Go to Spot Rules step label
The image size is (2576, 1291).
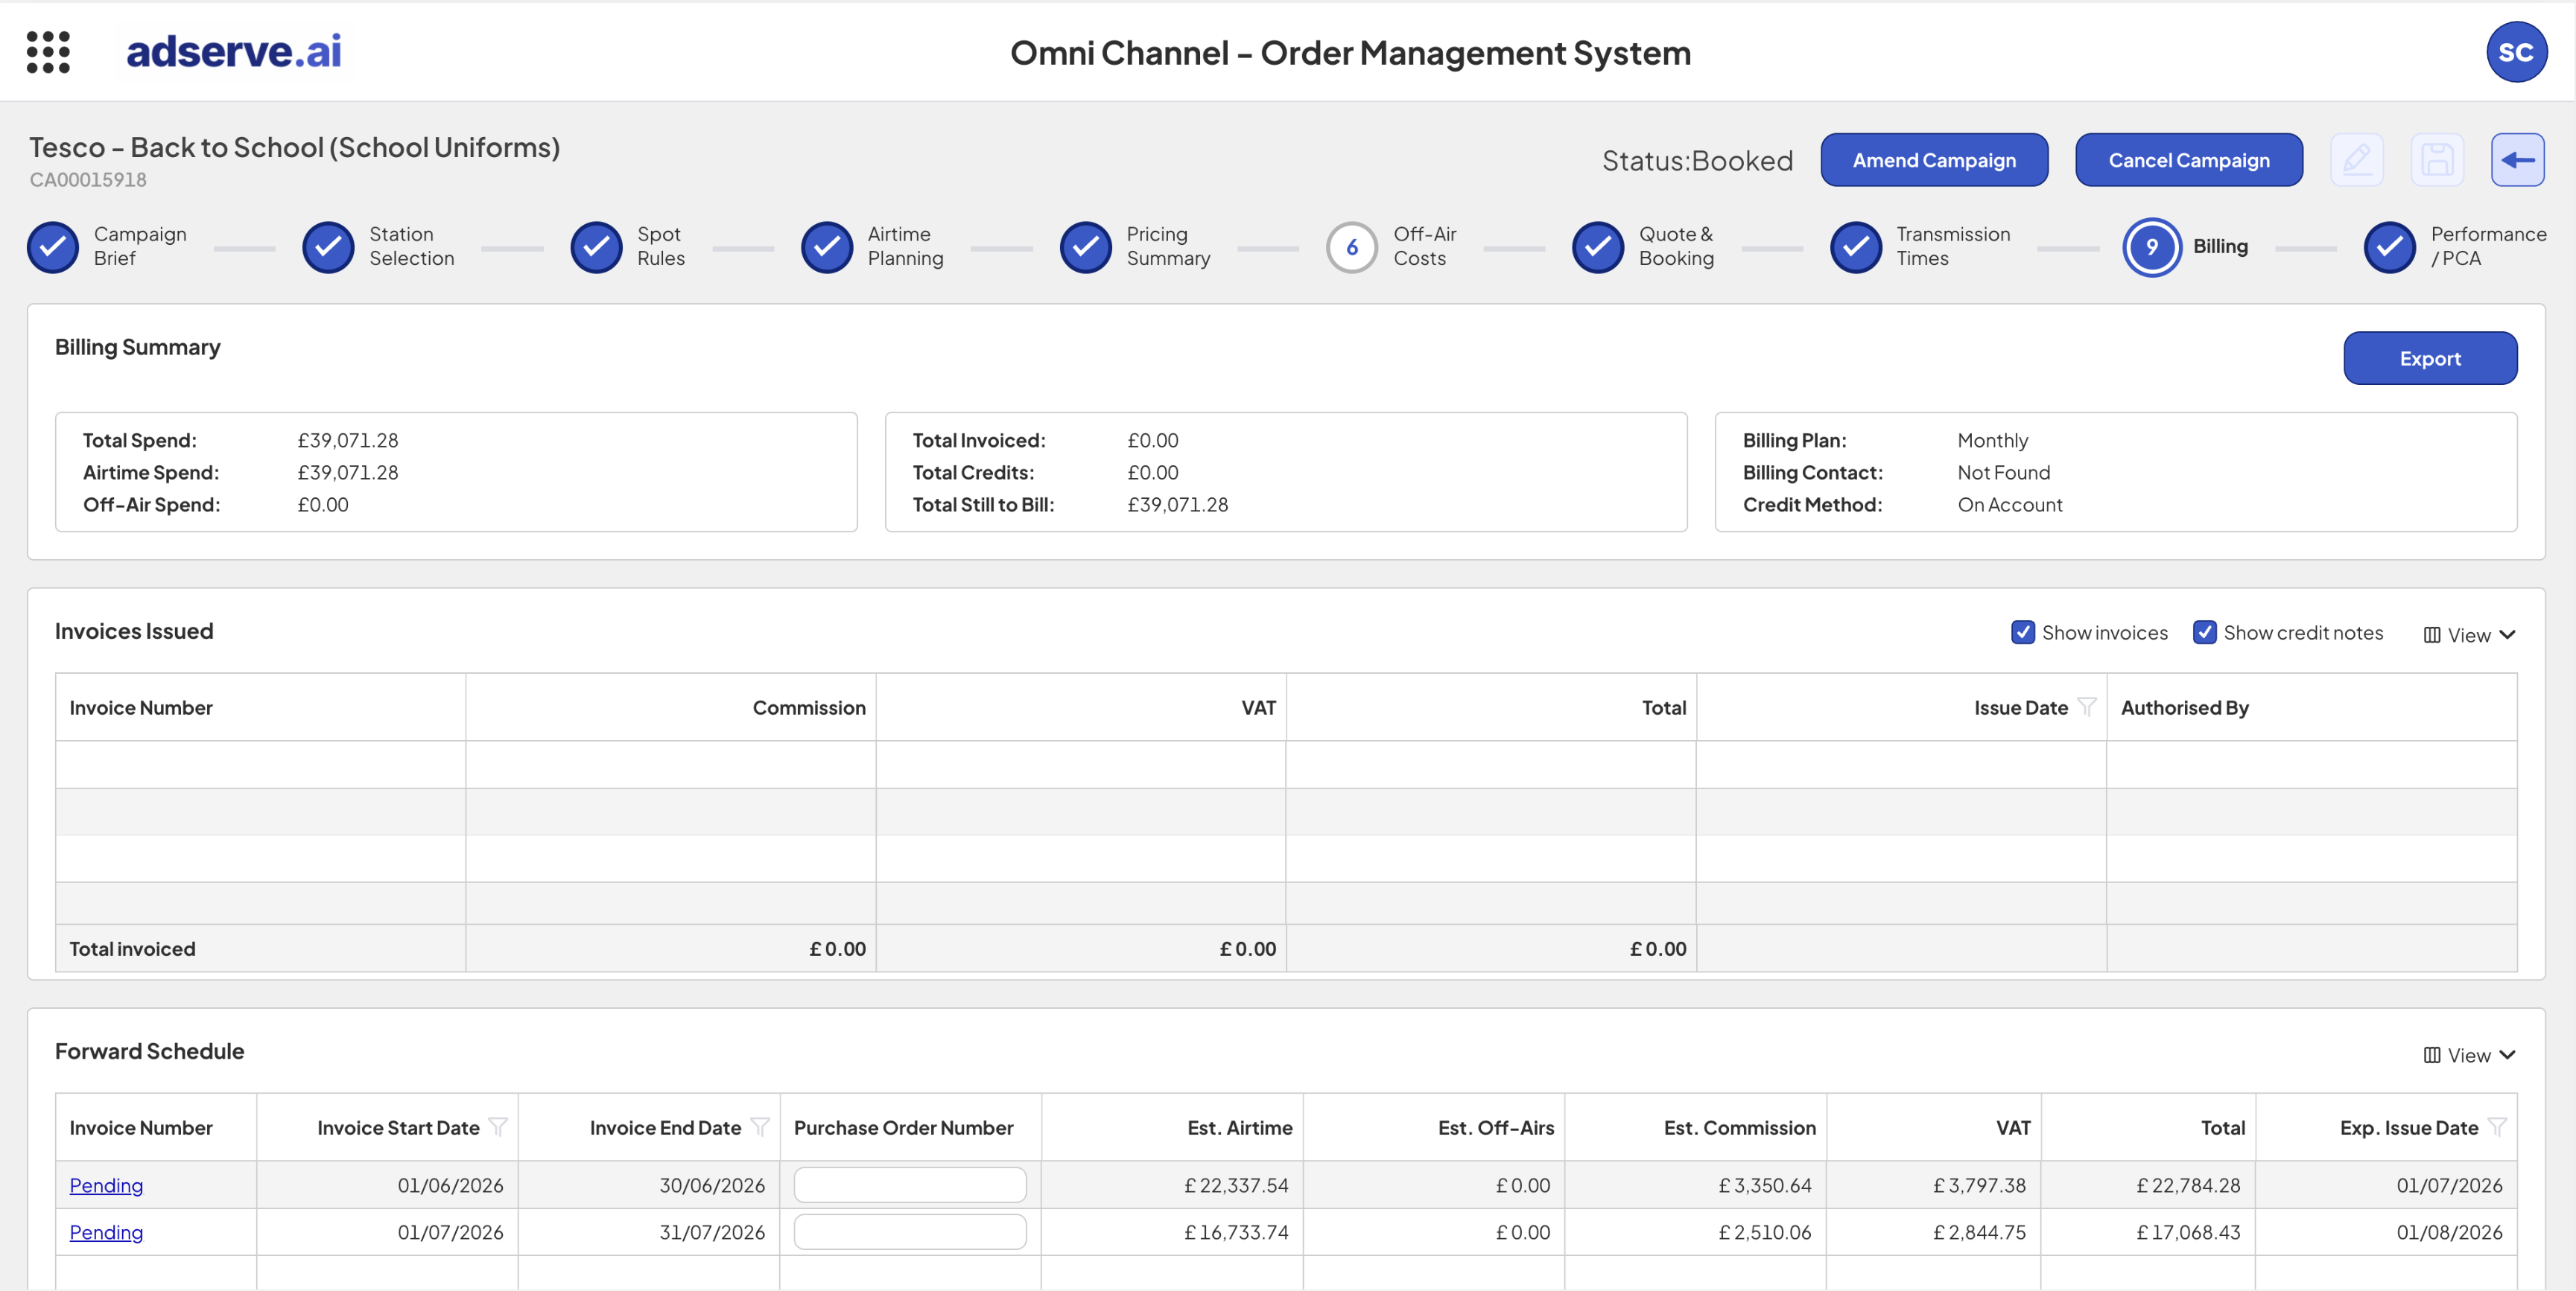(661, 246)
